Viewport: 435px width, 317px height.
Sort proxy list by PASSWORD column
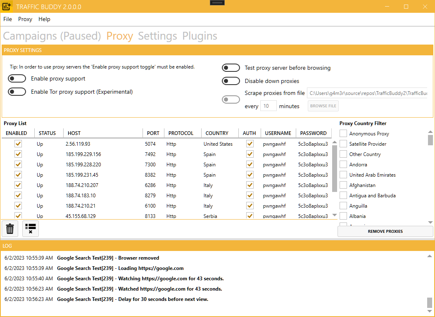[x=314, y=133]
